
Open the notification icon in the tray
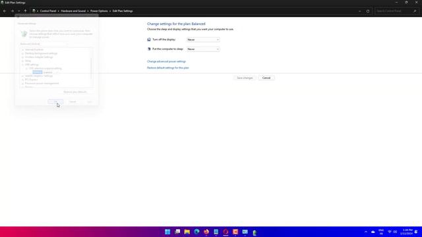pyautogui.click(x=416, y=232)
